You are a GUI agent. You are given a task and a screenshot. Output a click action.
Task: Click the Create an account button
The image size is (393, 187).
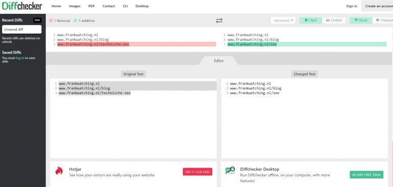[377, 6]
